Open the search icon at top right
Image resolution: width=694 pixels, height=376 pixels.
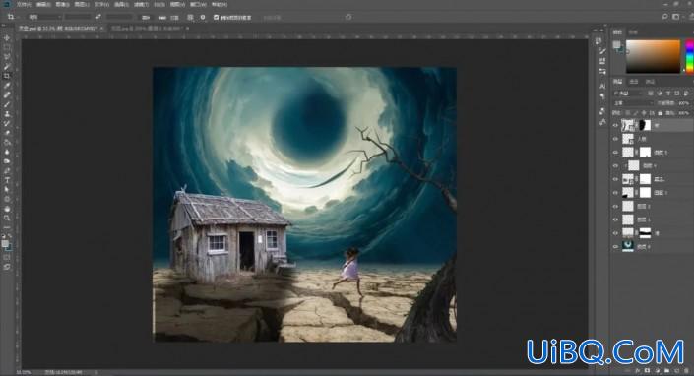664,17
